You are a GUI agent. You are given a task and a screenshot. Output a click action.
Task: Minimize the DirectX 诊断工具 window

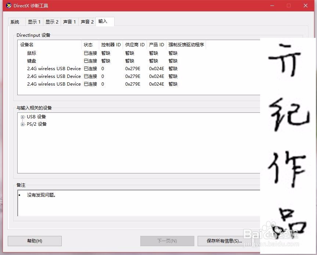coord(272,6)
